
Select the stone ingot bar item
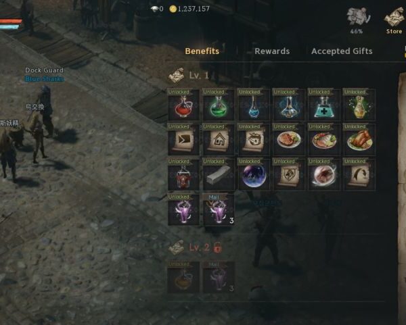coord(219,175)
